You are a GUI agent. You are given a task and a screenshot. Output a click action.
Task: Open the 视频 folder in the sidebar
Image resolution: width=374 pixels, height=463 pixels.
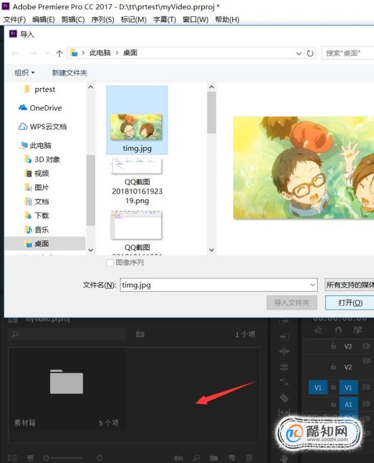[37, 173]
